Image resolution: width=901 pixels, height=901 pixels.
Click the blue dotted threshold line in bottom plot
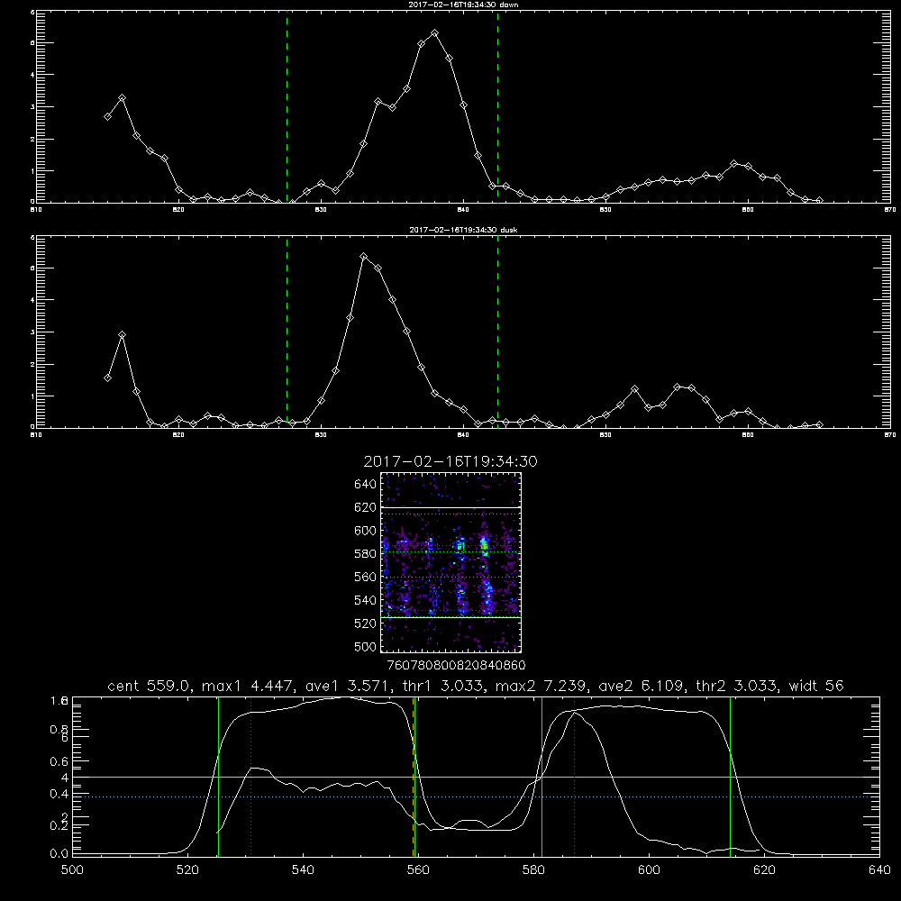(x=476, y=797)
